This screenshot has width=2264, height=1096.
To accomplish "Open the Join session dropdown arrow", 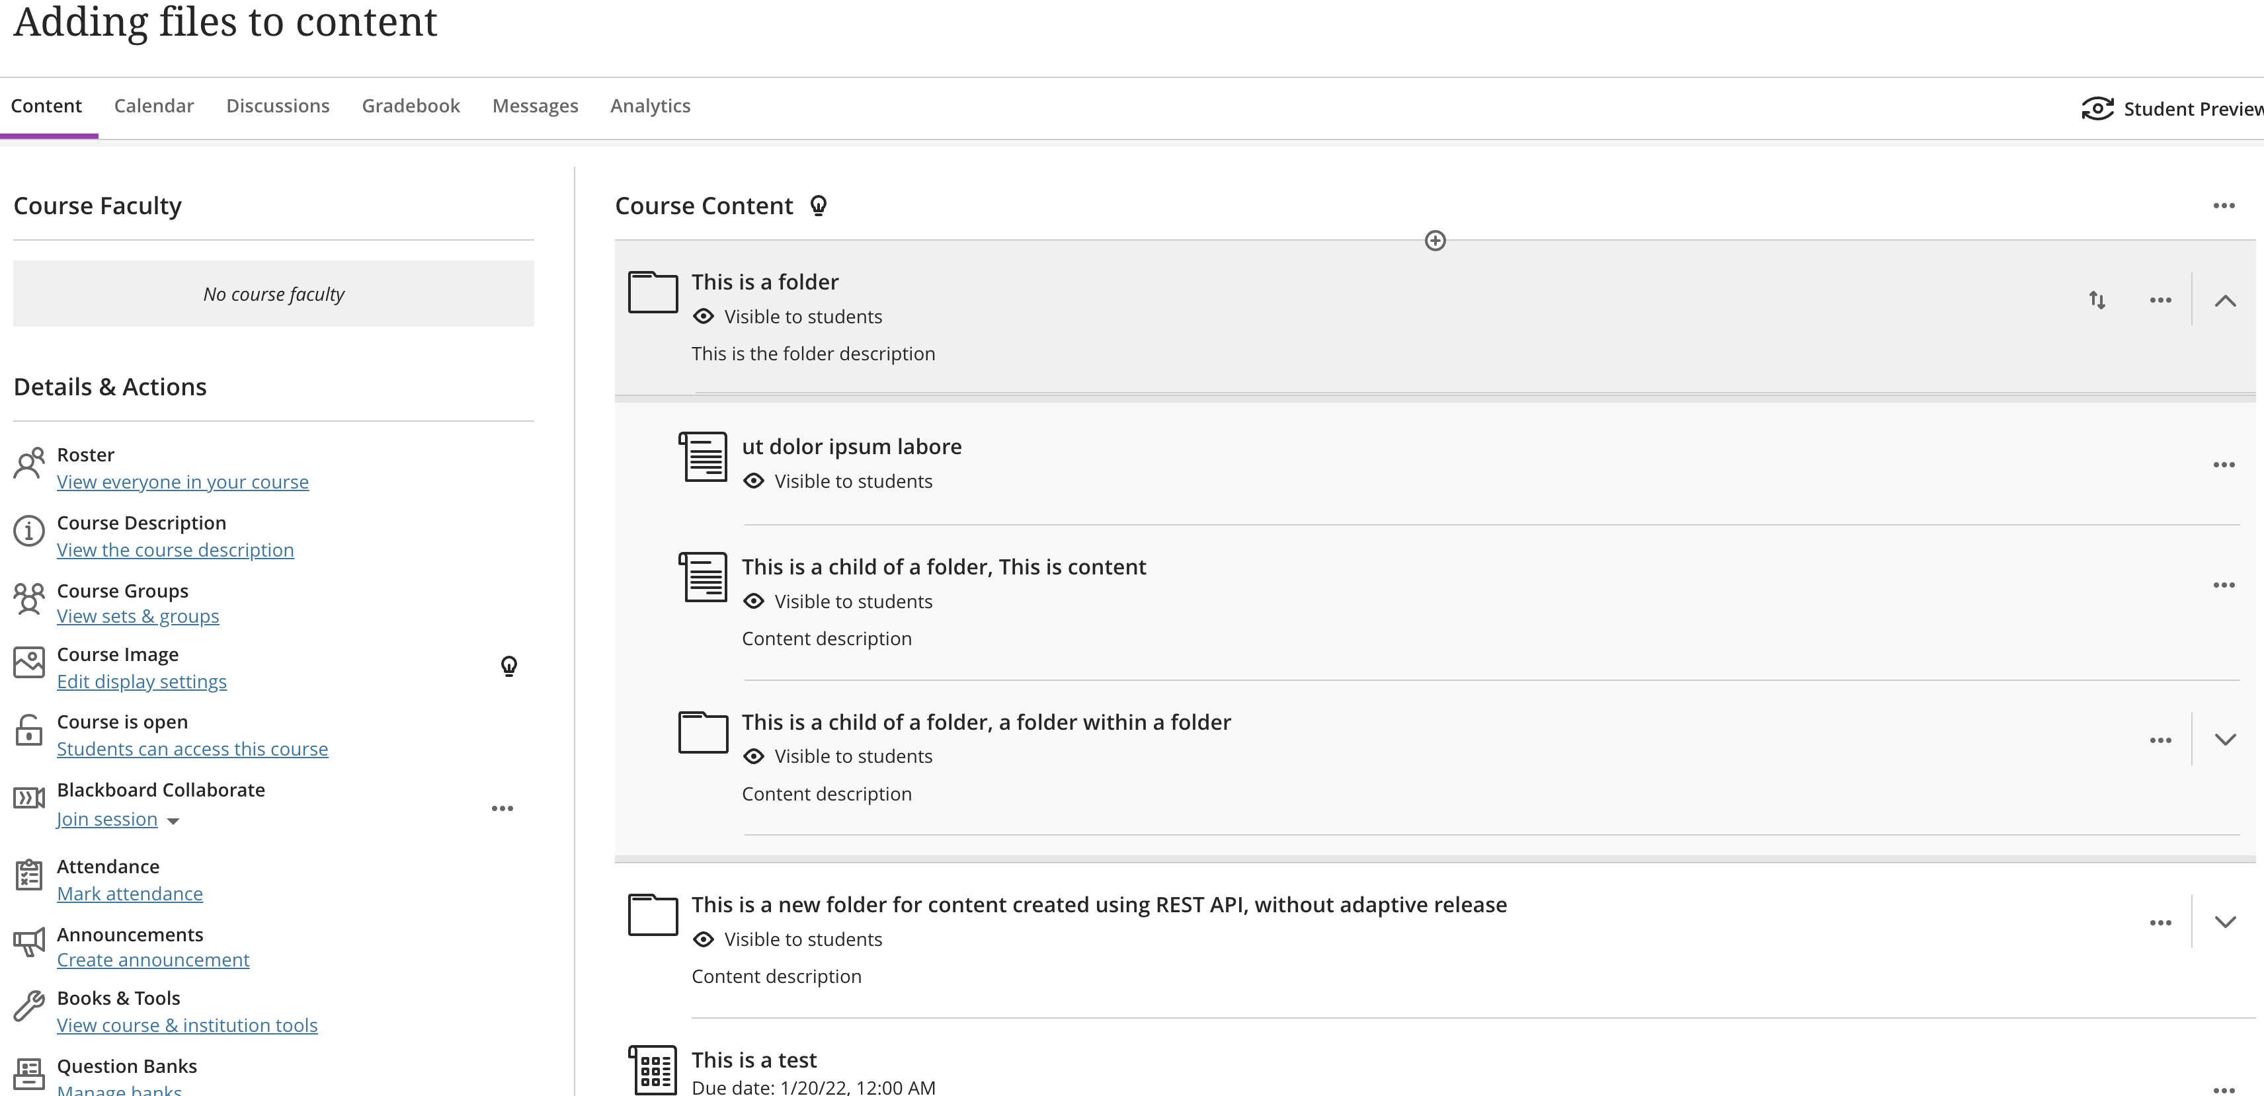I will click(173, 822).
